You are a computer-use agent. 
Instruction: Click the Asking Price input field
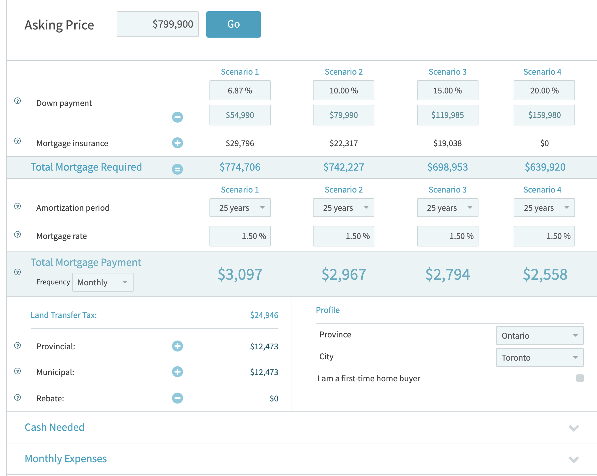tap(158, 24)
